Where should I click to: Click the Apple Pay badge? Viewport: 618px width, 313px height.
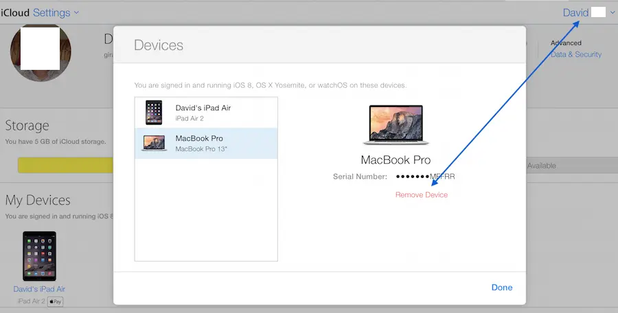tap(55, 301)
